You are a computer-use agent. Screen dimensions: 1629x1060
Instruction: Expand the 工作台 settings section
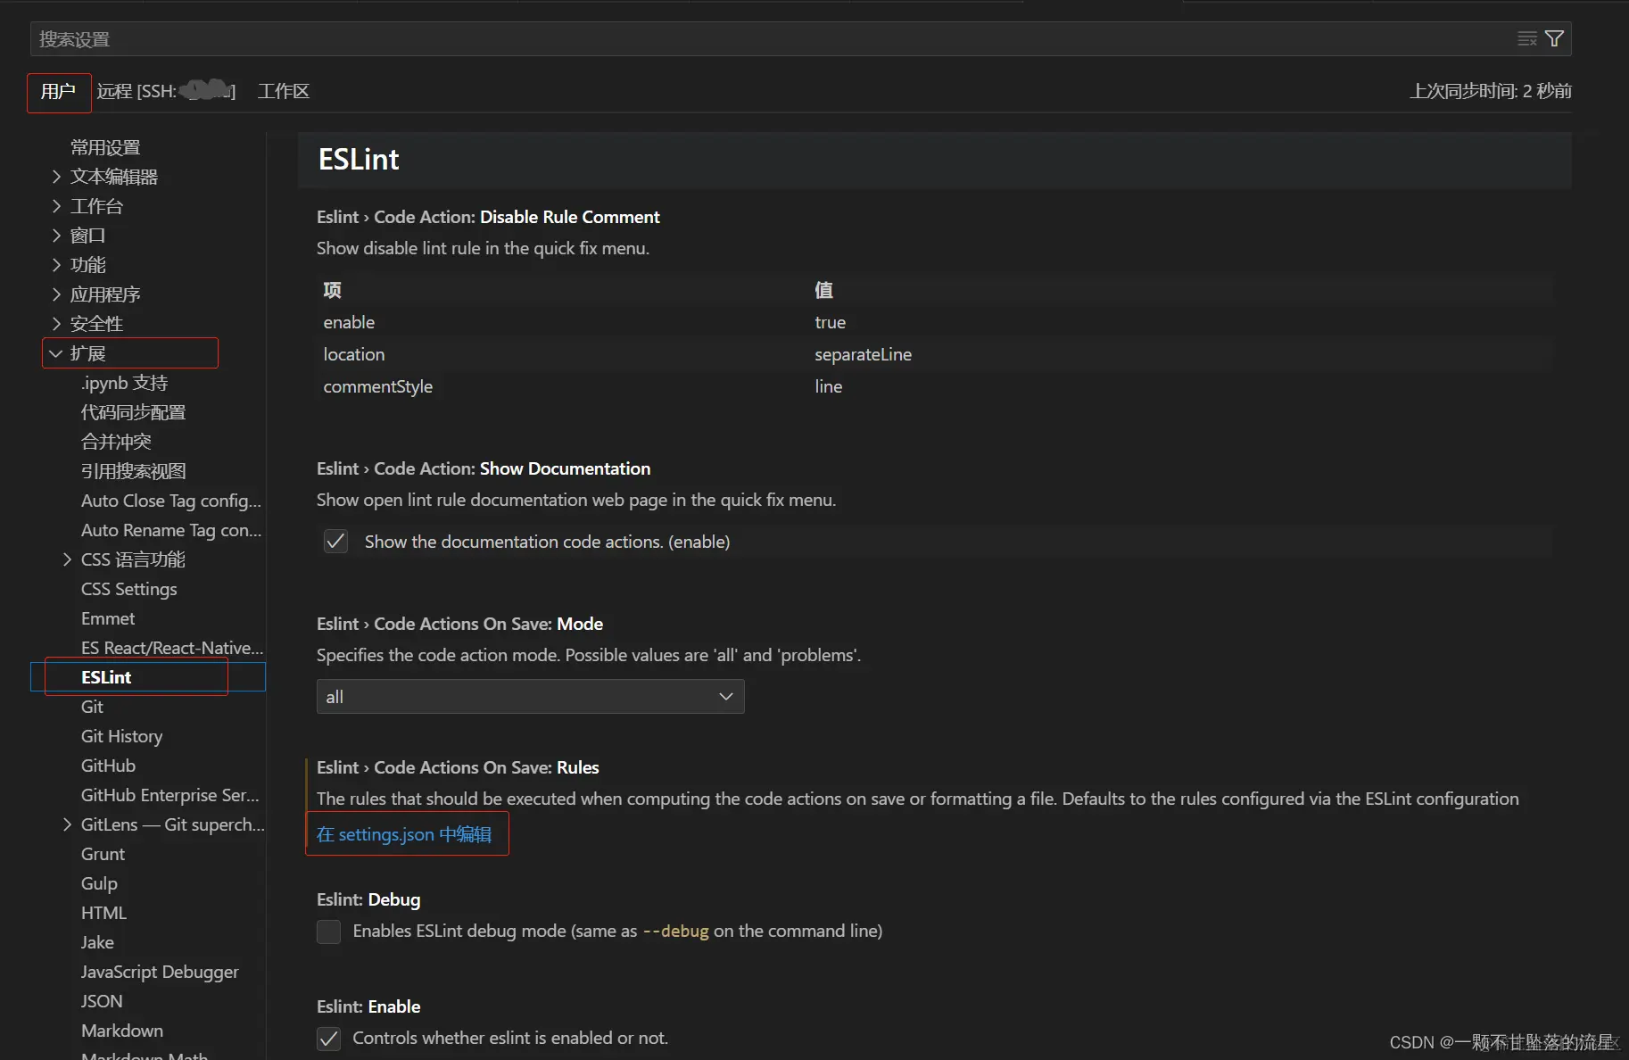click(x=57, y=206)
